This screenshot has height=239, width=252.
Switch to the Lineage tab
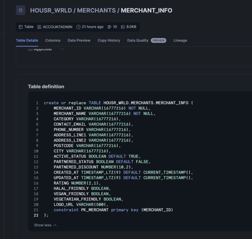click(x=180, y=40)
